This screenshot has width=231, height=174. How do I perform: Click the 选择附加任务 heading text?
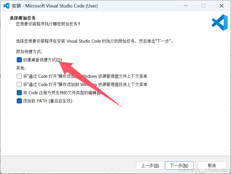pos(23,18)
